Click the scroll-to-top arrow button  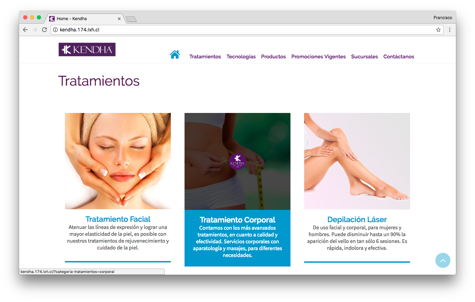click(443, 260)
